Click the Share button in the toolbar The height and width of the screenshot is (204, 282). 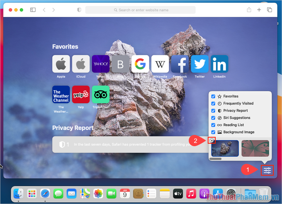coord(249,10)
